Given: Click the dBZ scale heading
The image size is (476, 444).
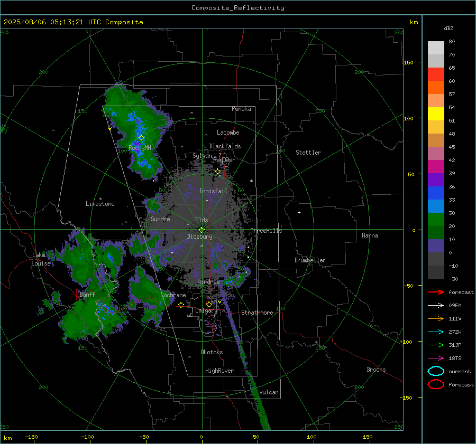Looking at the screenshot, I should (448, 28).
